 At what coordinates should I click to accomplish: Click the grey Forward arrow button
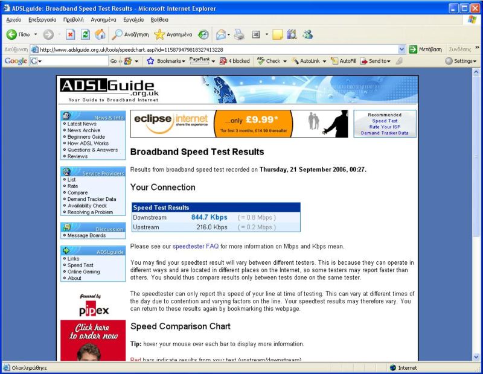point(48,34)
